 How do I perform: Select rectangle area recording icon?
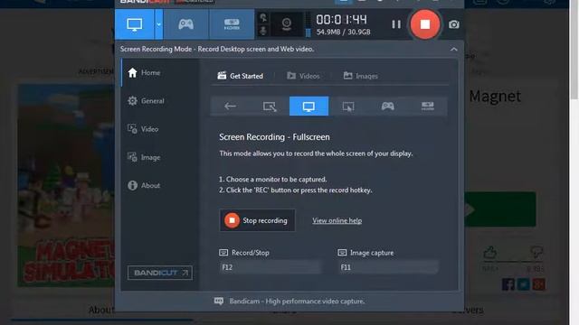click(270, 107)
